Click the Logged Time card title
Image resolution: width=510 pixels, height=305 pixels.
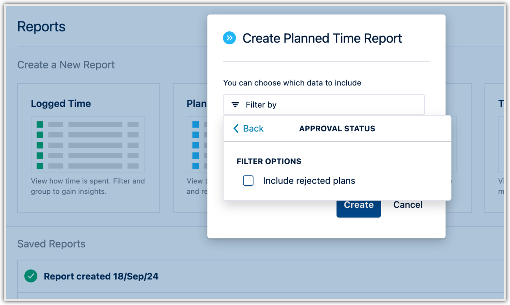61,104
